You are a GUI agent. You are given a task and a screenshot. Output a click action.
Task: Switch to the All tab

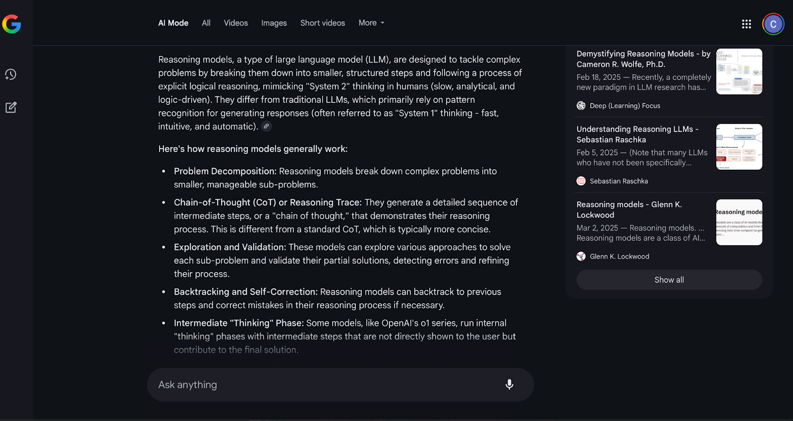(206, 23)
